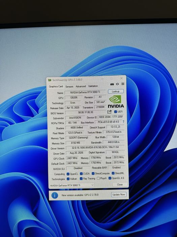Screen dimensions: 177x237
Task: Switch to the Sensors tab
Action: 69,86
